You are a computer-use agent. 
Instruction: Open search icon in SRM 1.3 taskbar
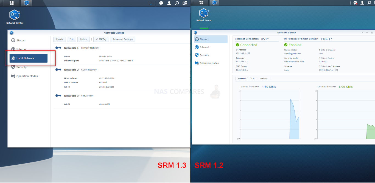pos(177,3)
